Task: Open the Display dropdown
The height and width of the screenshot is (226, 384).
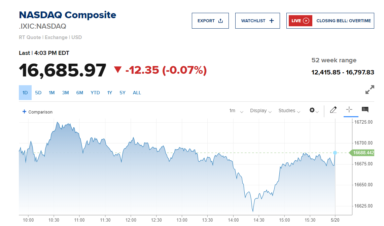Action: [261, 111]
